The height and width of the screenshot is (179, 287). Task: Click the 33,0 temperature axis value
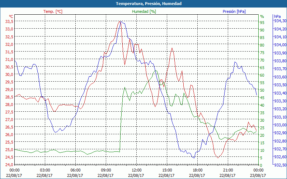9,29
